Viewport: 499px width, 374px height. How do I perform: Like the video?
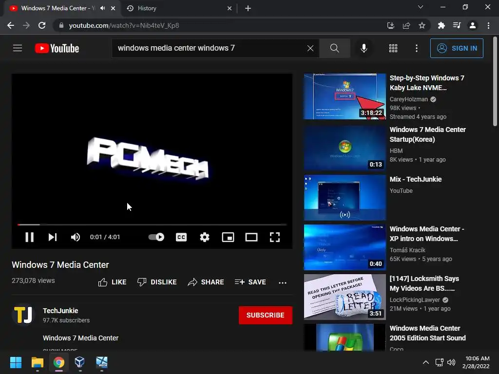[x=112, y=282]
